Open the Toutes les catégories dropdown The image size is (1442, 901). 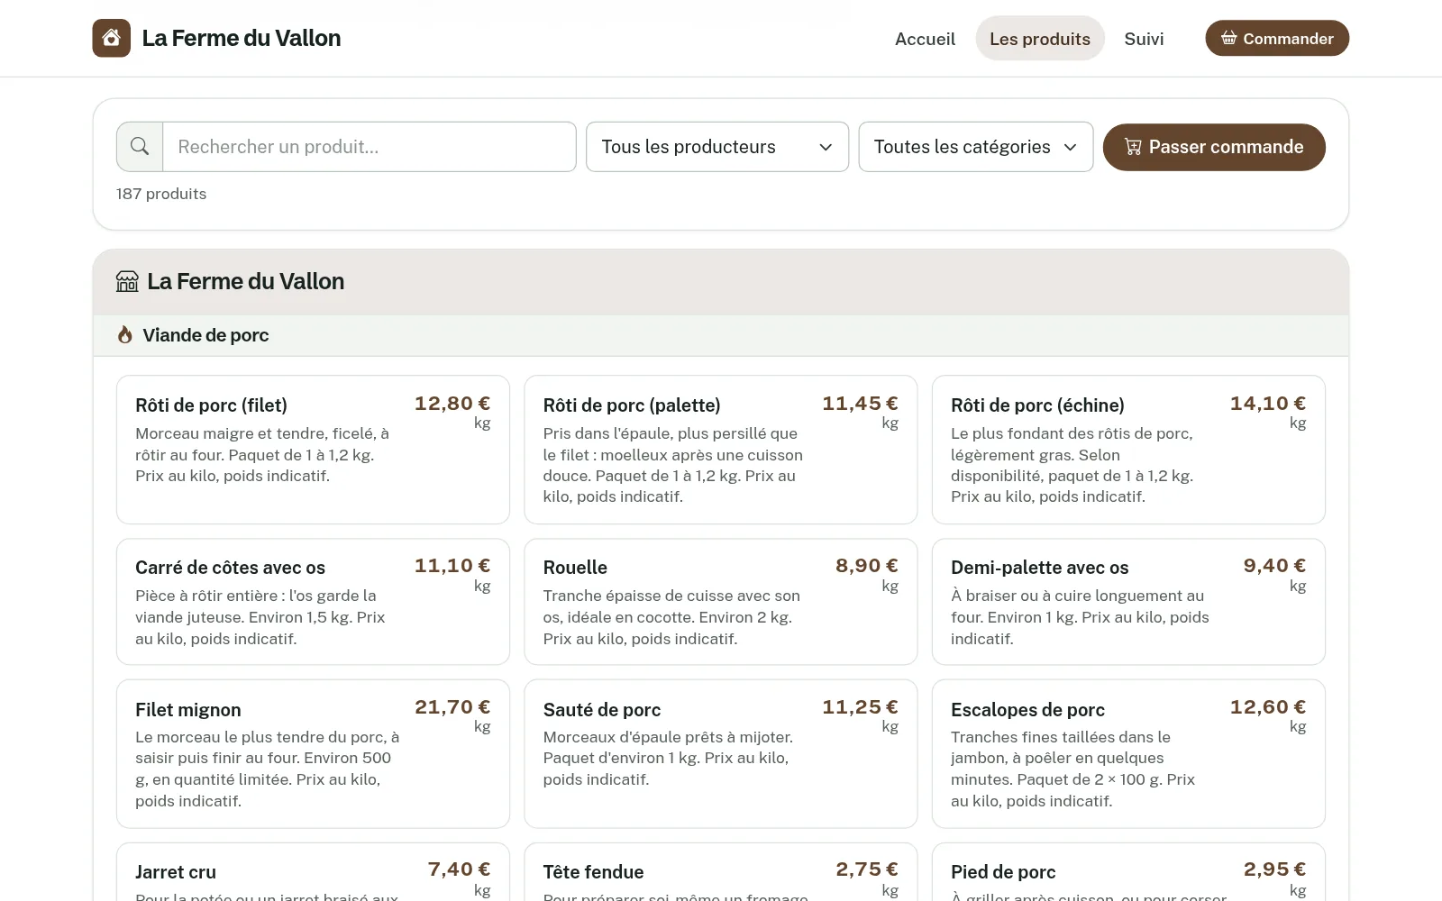point(976,147)
